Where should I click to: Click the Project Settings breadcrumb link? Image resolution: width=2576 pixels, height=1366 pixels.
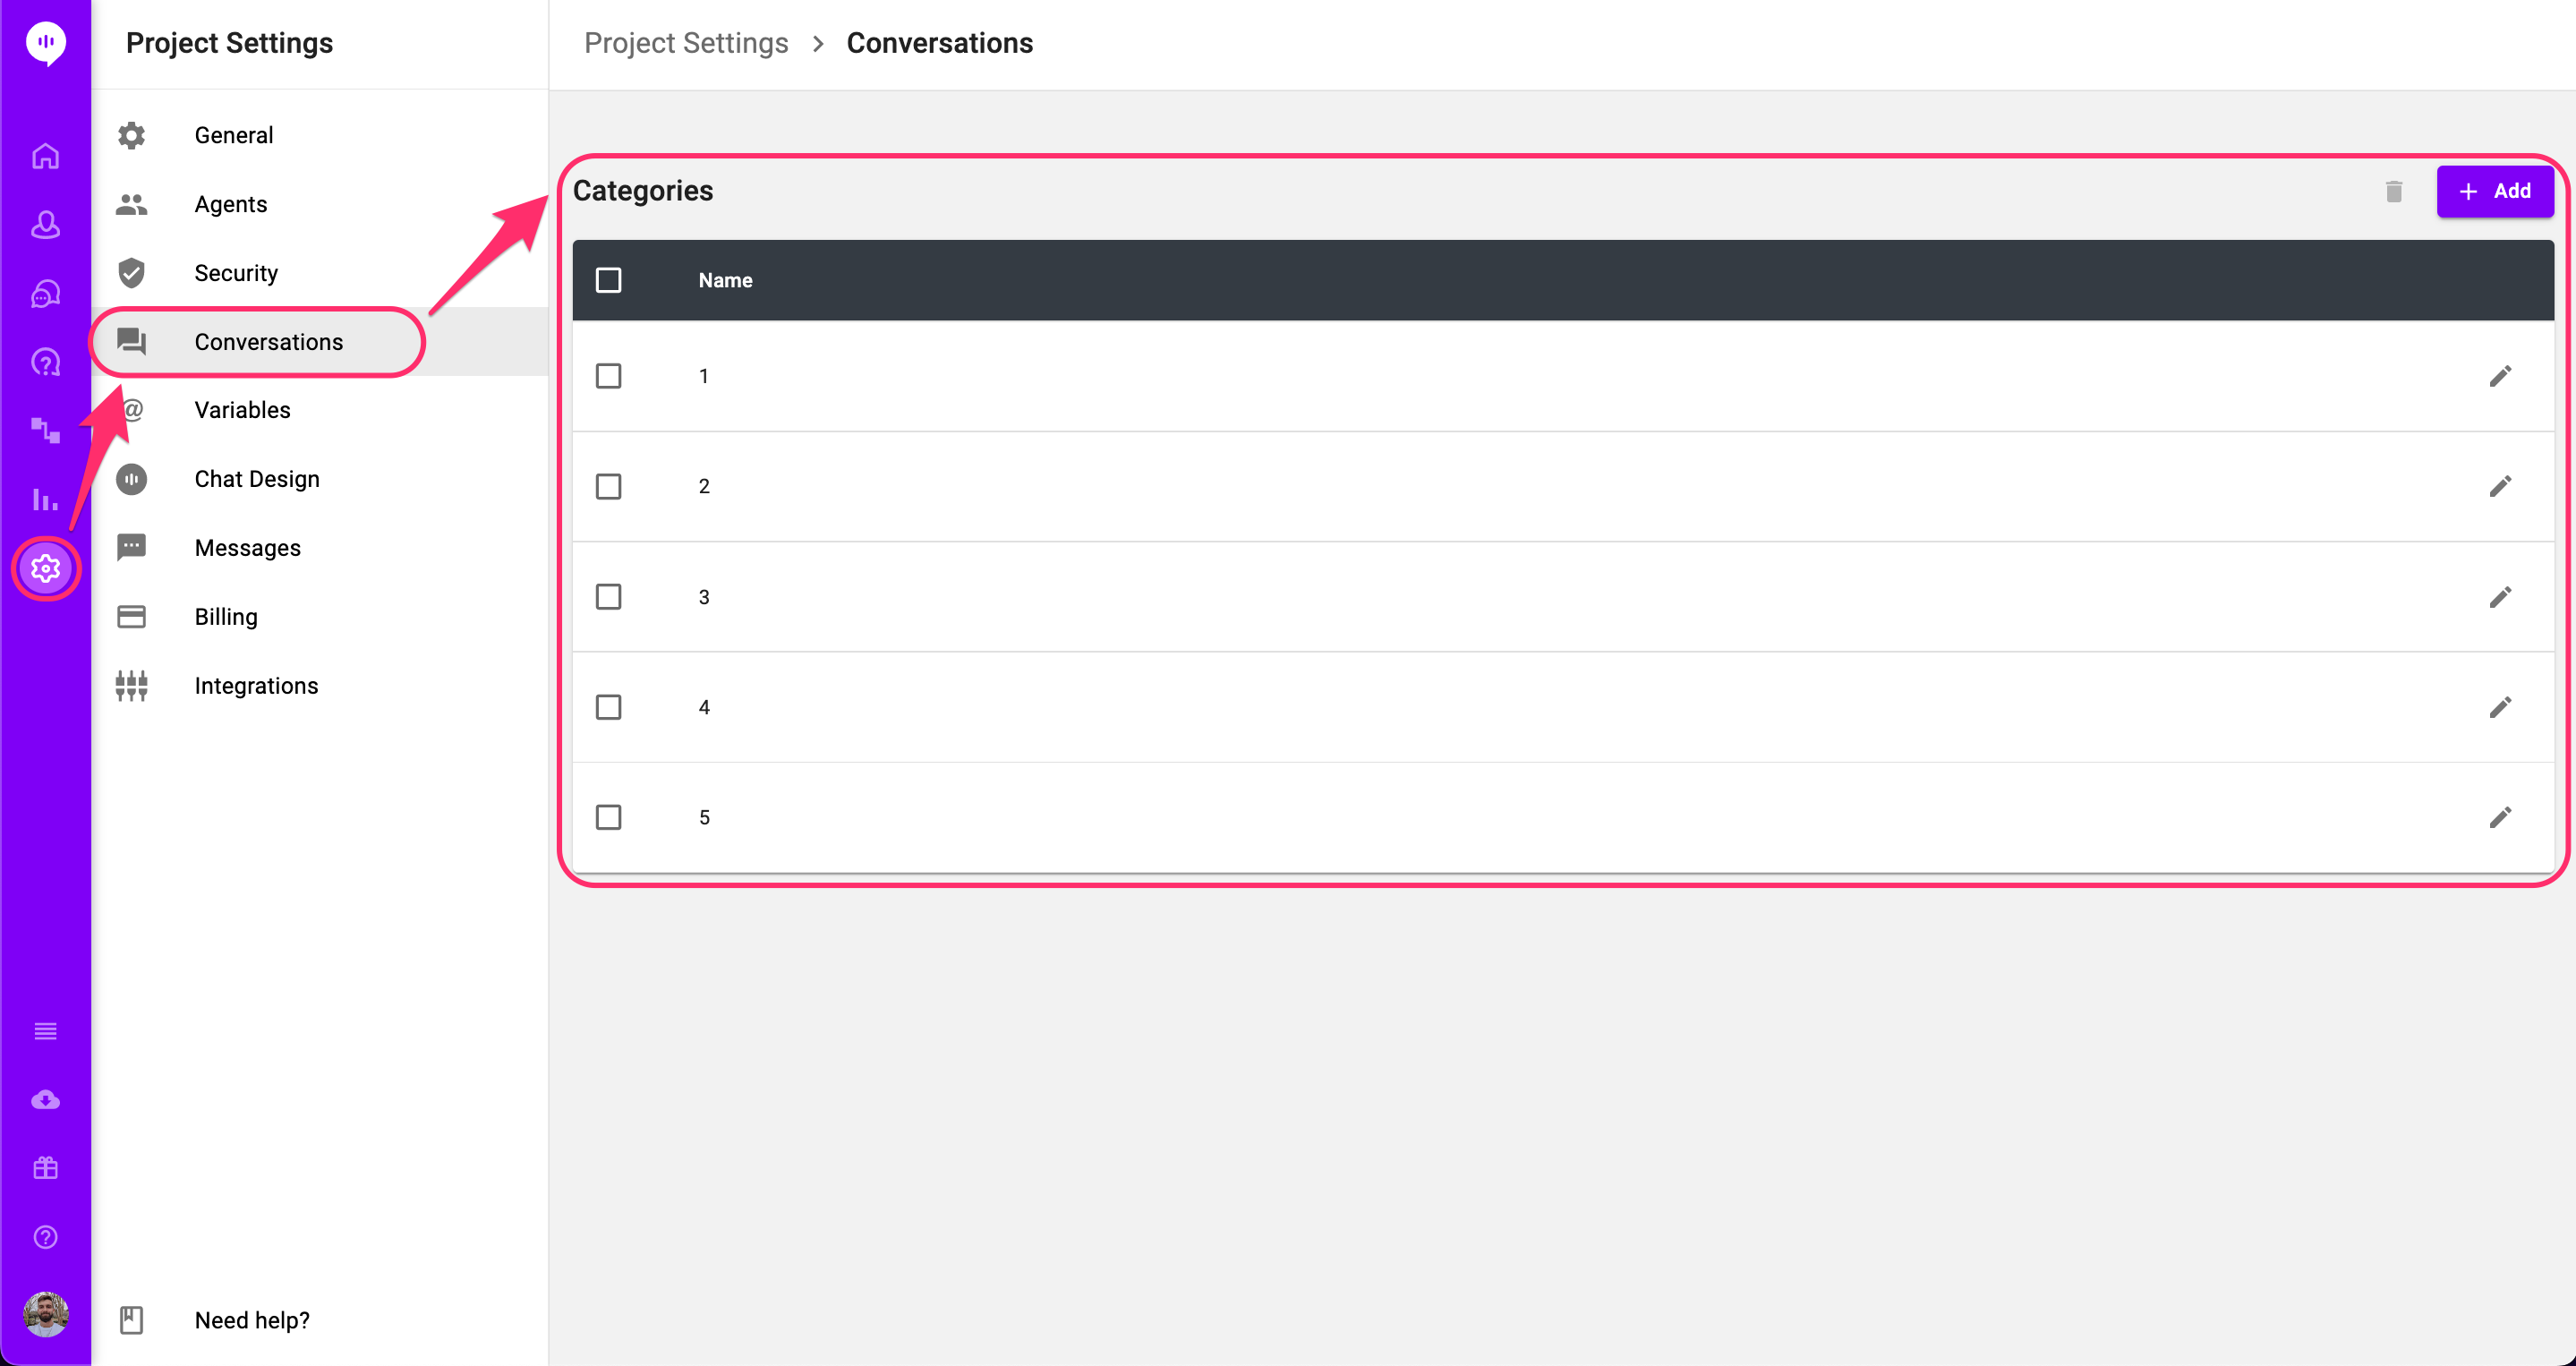point(686,43)
